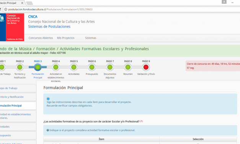Screen dimensions: 240x144
Task: Select the PASO 3 Formulación Principal step circle
Action: (x=38, y=67)
